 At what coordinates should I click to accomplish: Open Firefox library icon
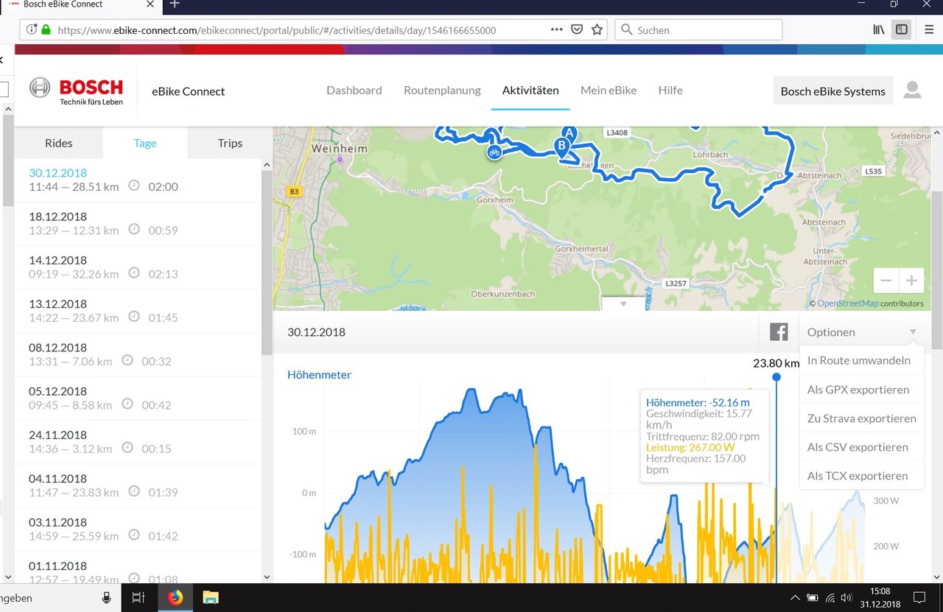(x=878, y=29)
